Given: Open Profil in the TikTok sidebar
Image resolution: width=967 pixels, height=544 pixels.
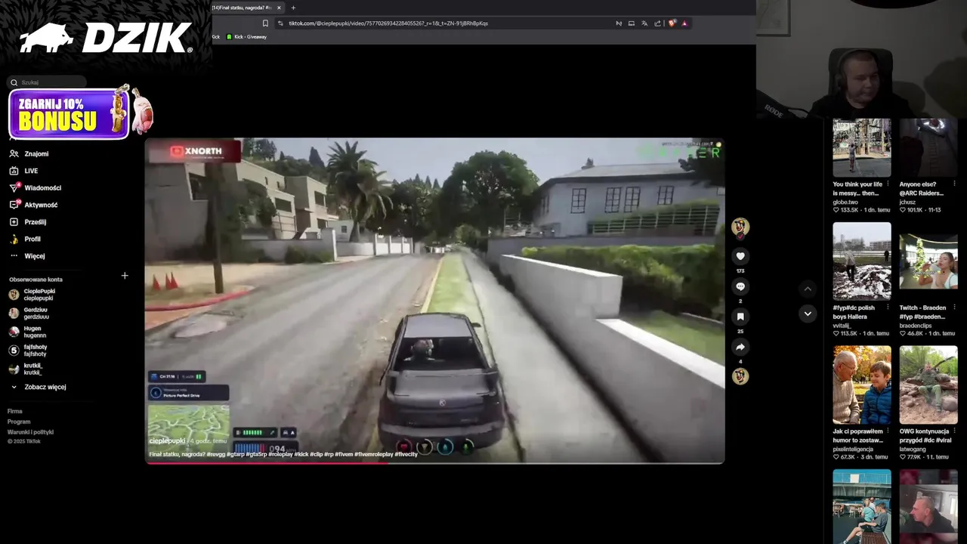Looking at the screenshot, I should (x=25, y=239).
